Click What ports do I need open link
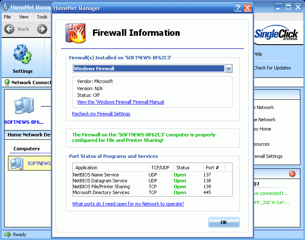The image size is (305, 240). (128, 204)
